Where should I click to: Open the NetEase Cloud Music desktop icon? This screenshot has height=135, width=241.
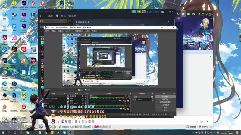point(24,49)
